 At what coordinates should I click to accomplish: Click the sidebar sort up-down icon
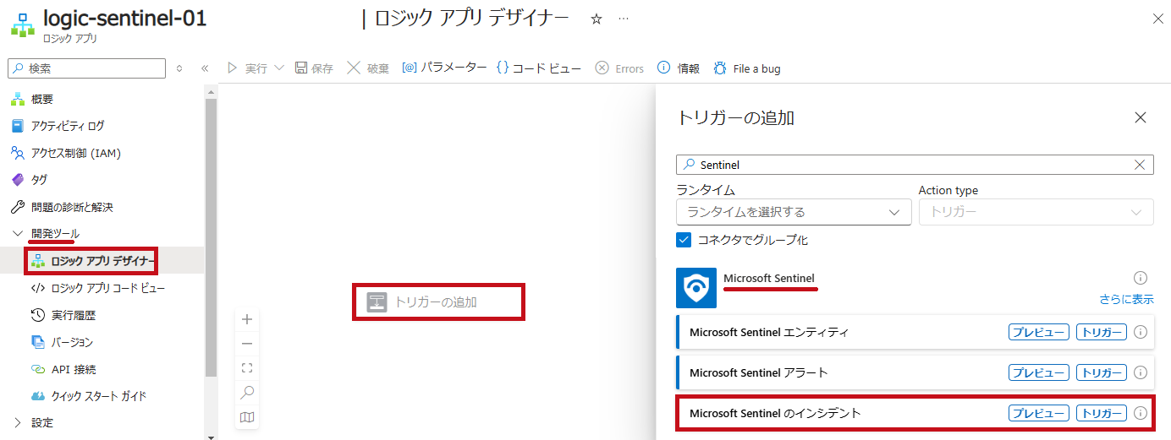[x=179, y=68]
